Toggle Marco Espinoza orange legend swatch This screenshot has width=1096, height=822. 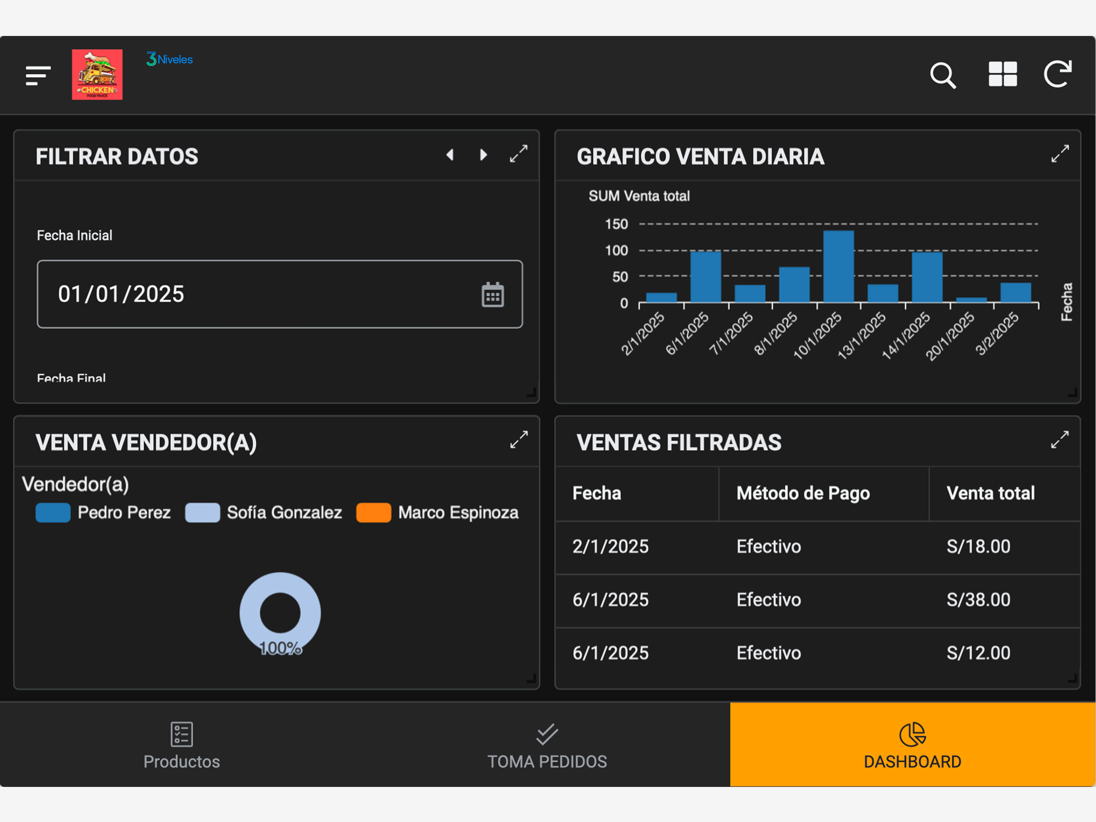pos(374,513)
